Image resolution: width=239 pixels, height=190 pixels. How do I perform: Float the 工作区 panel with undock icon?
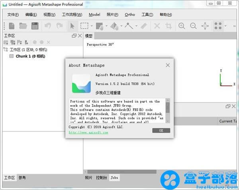click(74, 36)
